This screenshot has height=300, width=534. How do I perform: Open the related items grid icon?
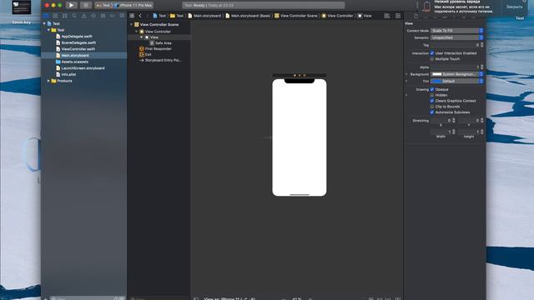[132, 16]
